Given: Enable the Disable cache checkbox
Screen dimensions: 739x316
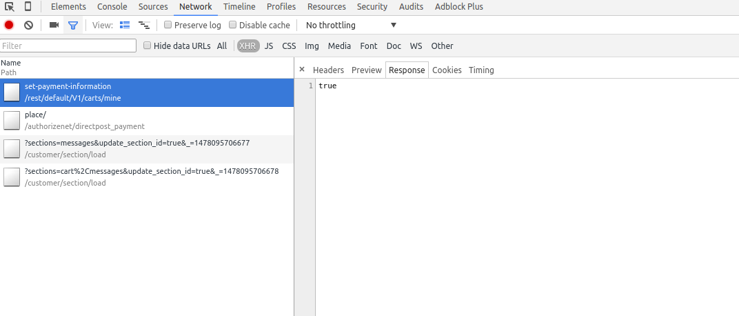Looking at the screenshot, I should point(232,25).
